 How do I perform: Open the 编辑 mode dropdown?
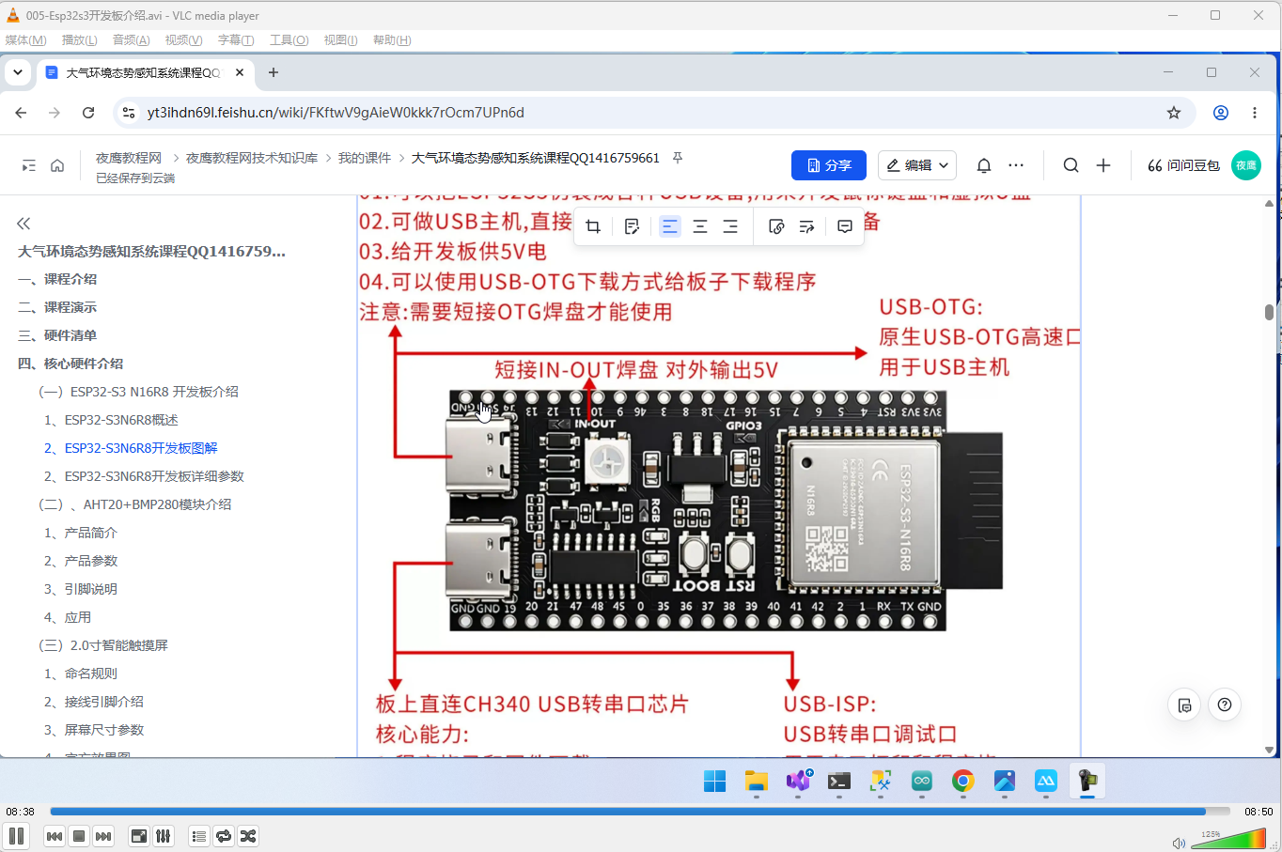[917, 165]
